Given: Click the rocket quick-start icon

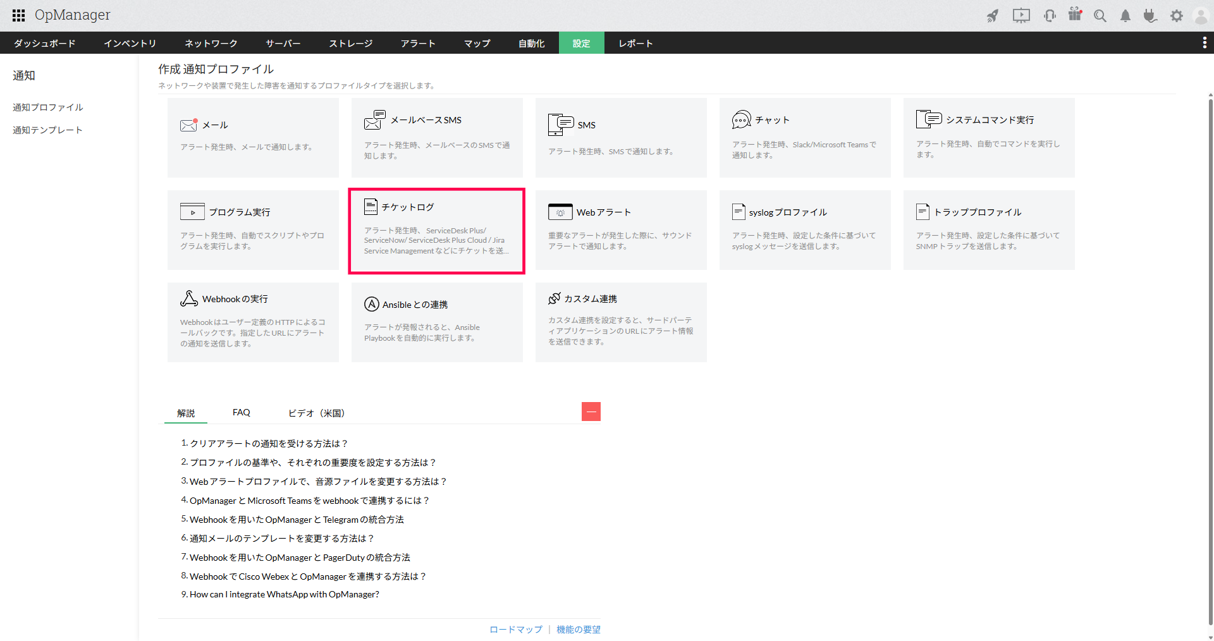Looking at the screenshot, I should coord(993,16).
